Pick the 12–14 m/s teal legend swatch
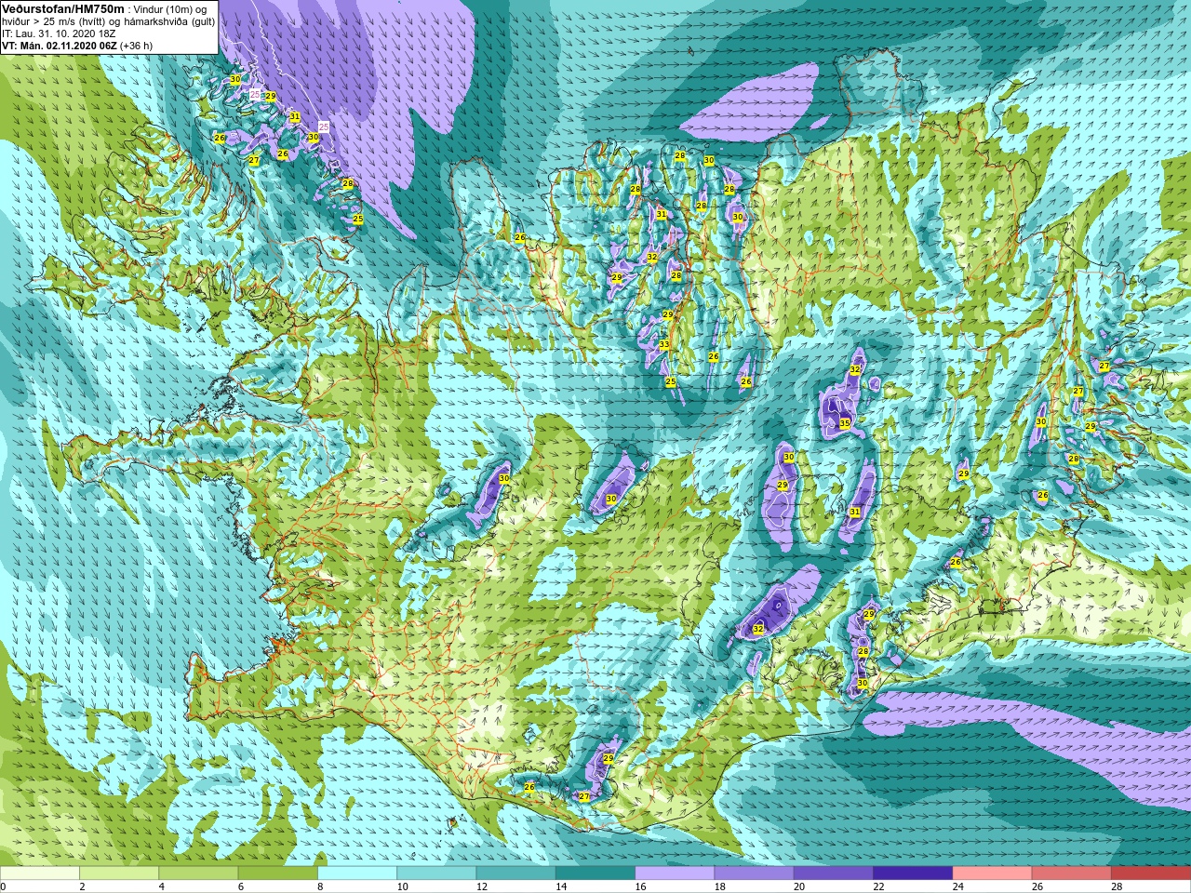Image resolution: width=1191 pixels, height=893 pixels. click(x=515, y=873)
